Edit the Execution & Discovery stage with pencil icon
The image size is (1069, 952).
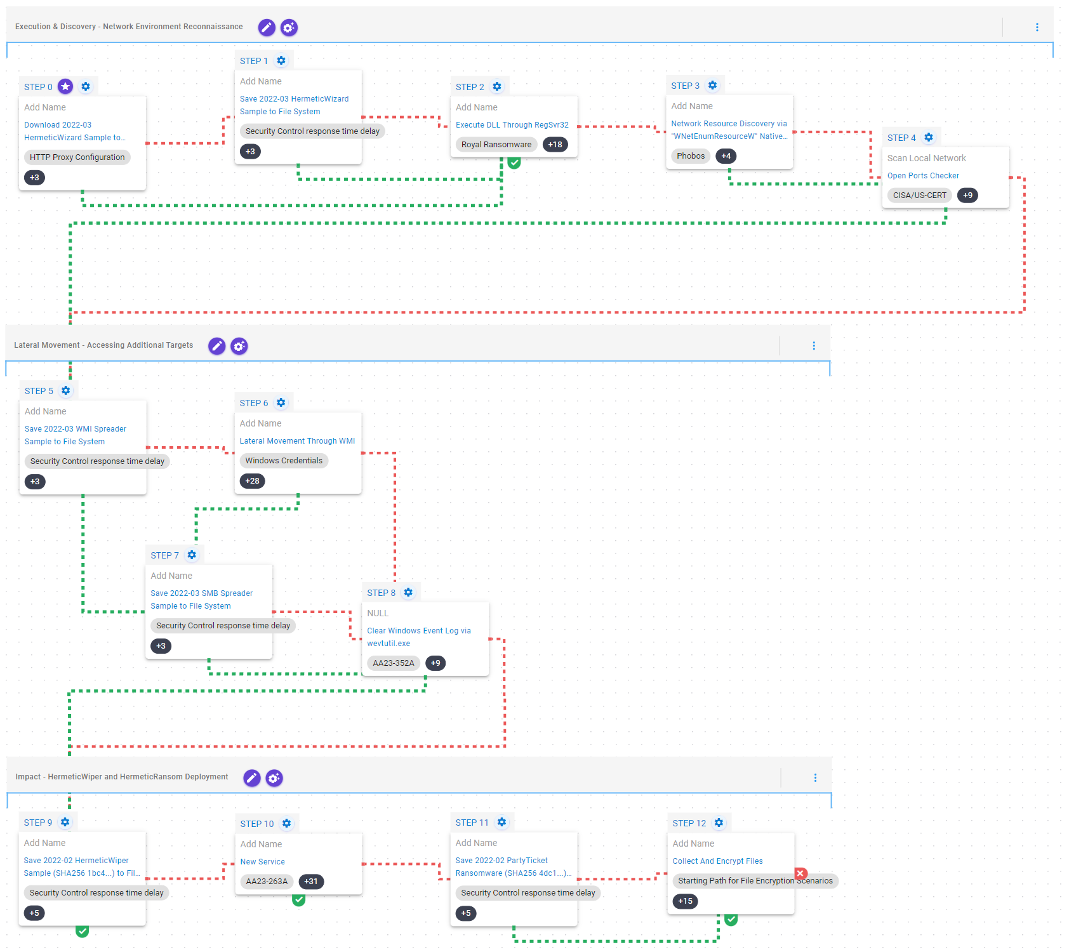(x=267, y=27)
